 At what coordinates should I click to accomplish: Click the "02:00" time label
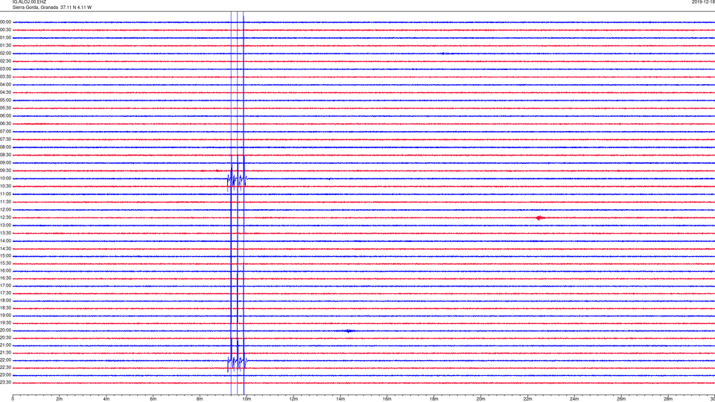(x=5, y=54)
